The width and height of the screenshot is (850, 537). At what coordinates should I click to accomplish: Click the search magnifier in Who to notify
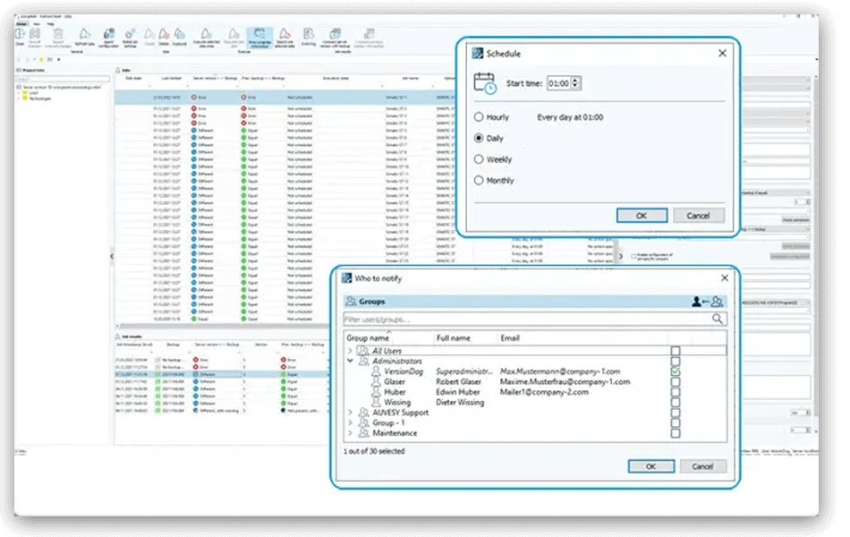point(718,319)
